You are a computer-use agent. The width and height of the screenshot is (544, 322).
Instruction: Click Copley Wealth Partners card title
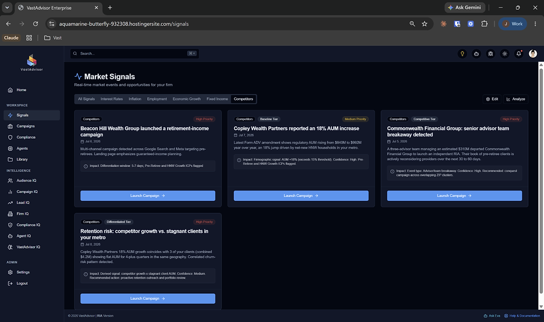click(x=296, y=128)
